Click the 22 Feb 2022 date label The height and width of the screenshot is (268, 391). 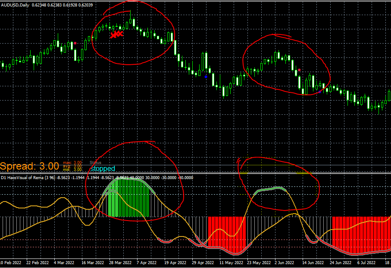pos(38,262)
